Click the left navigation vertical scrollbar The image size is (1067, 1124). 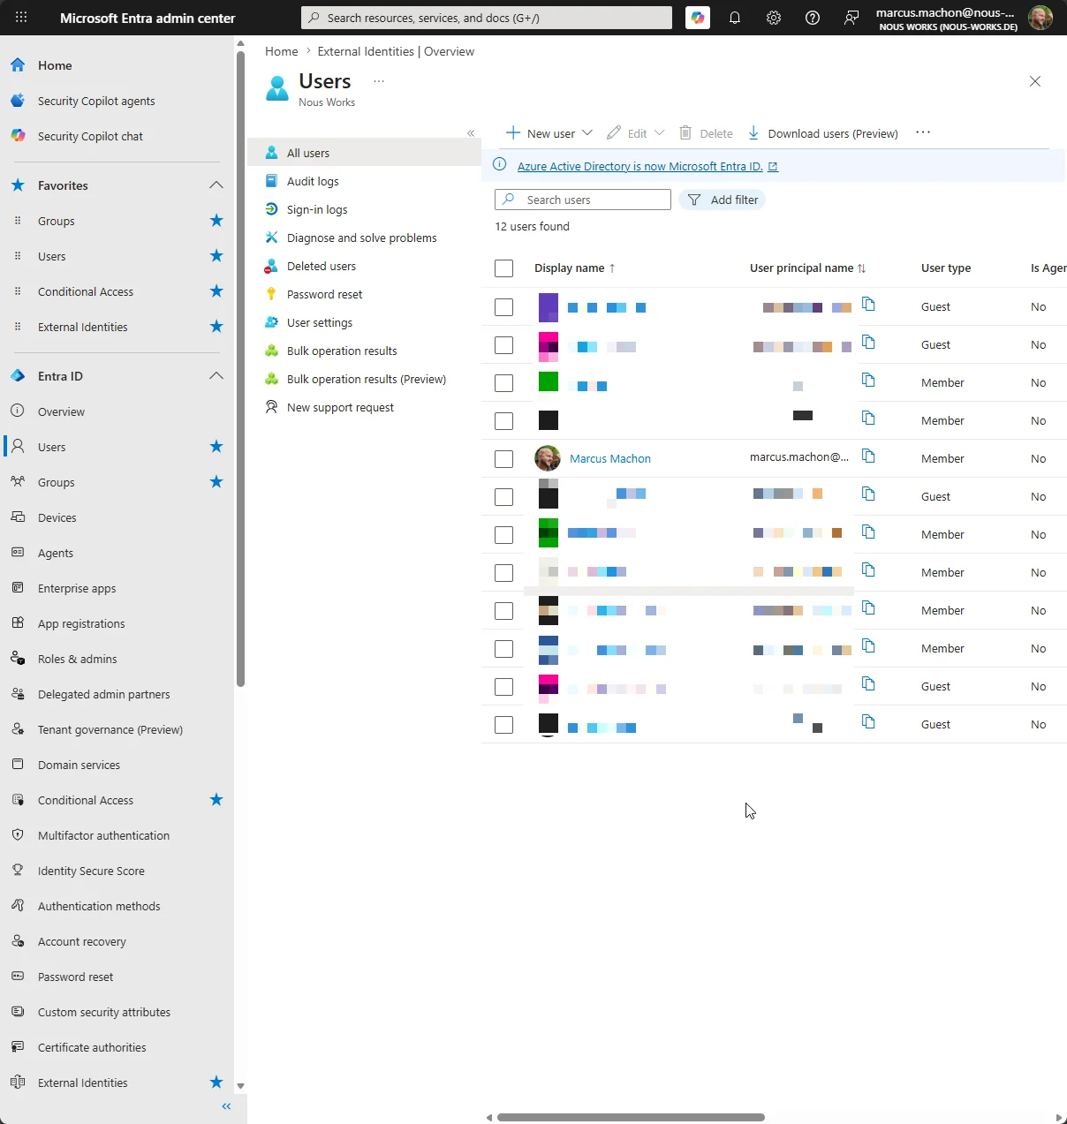click(x=240, y=368)
